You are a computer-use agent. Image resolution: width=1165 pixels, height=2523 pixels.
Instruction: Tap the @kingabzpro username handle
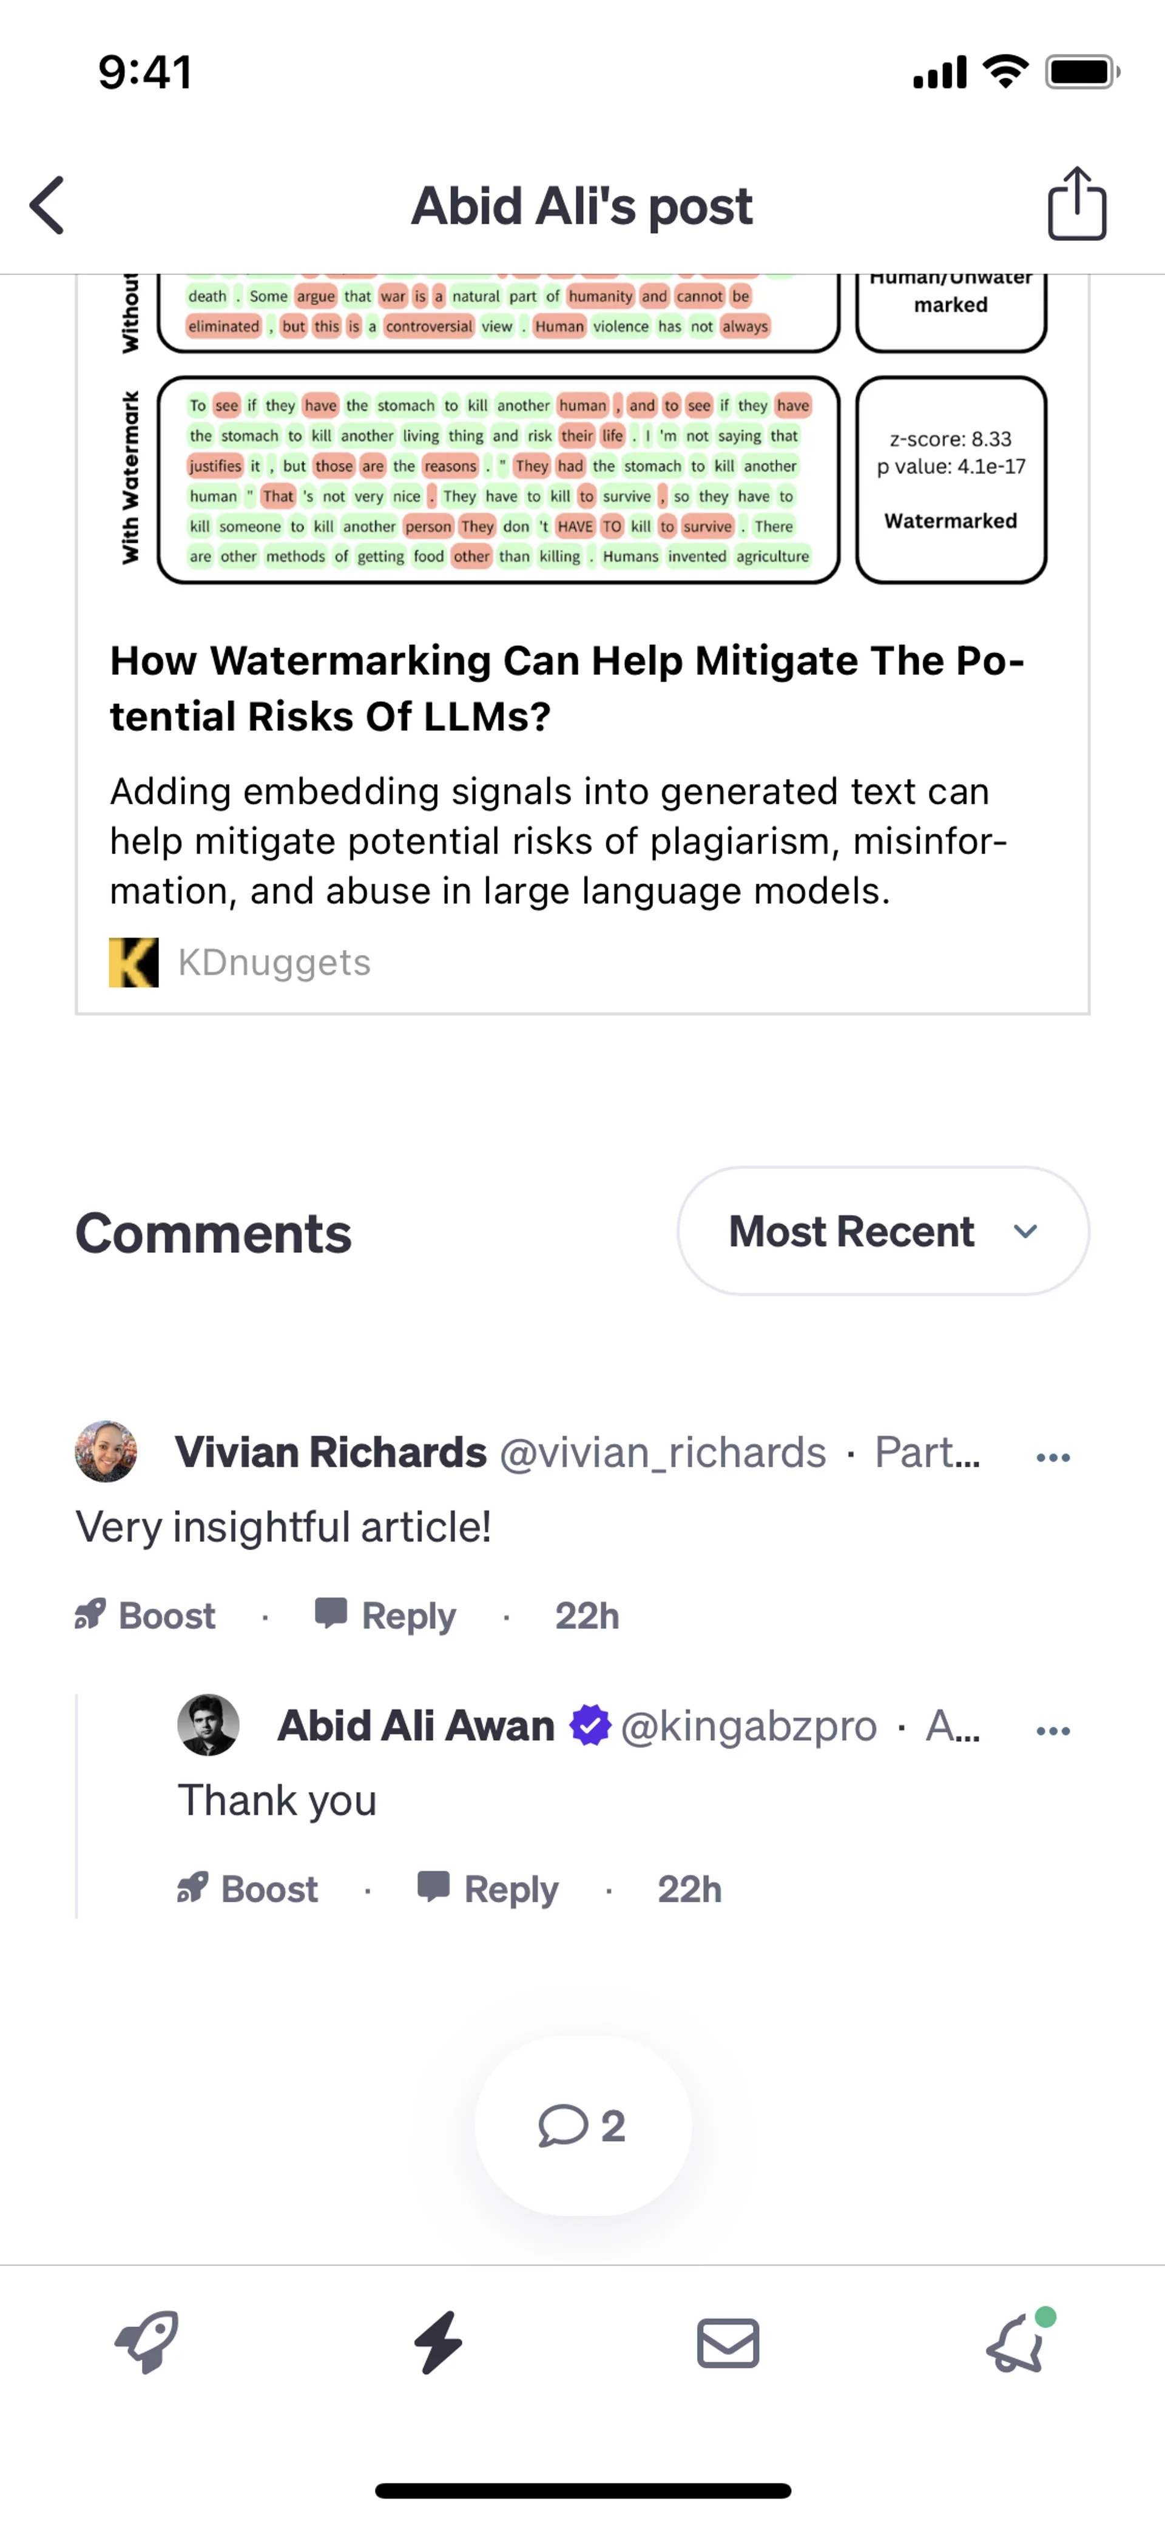click(749, 1725)
